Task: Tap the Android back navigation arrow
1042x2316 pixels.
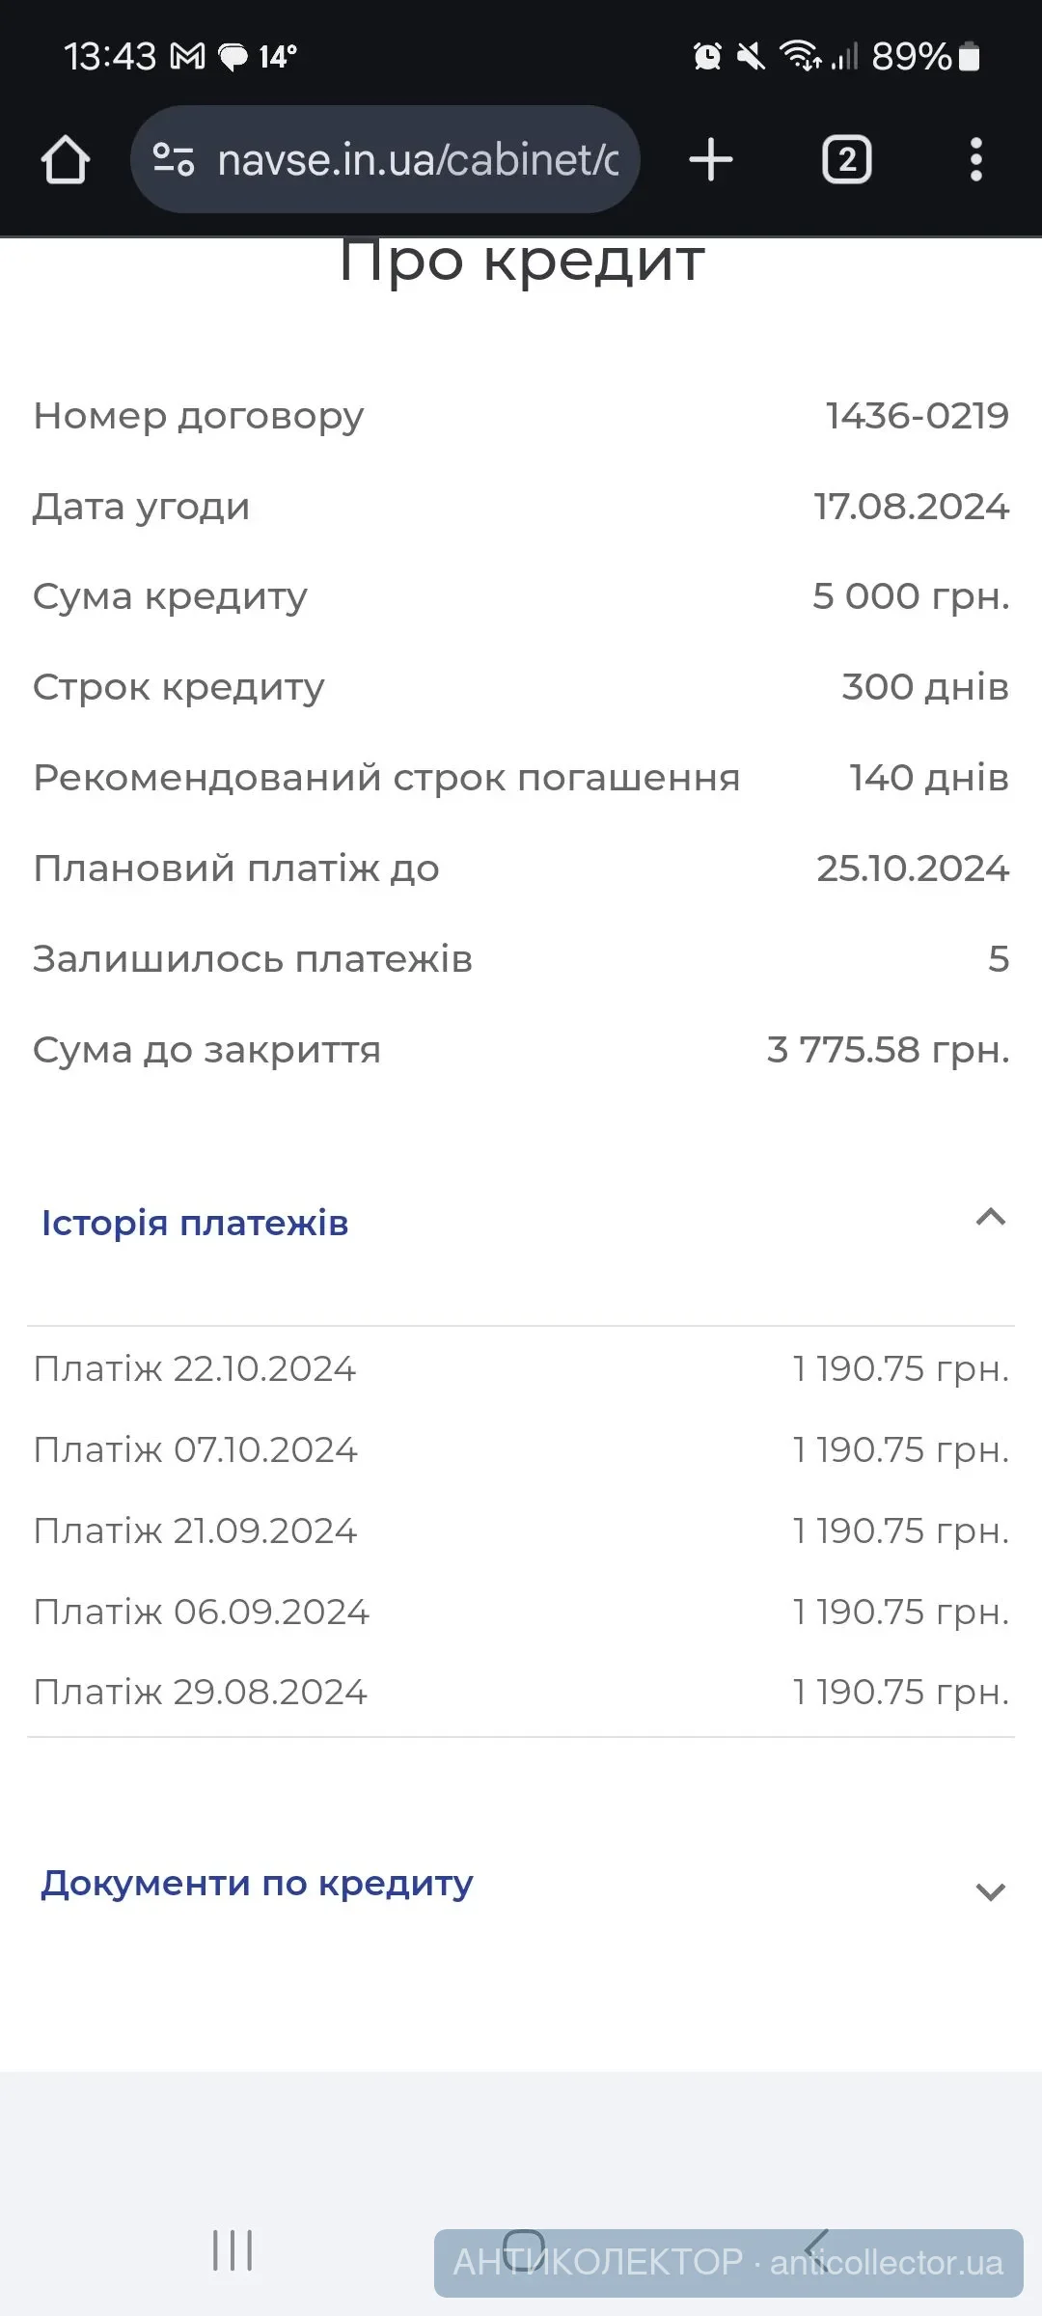Action: pyautogui.click(x=816, y=2248)
